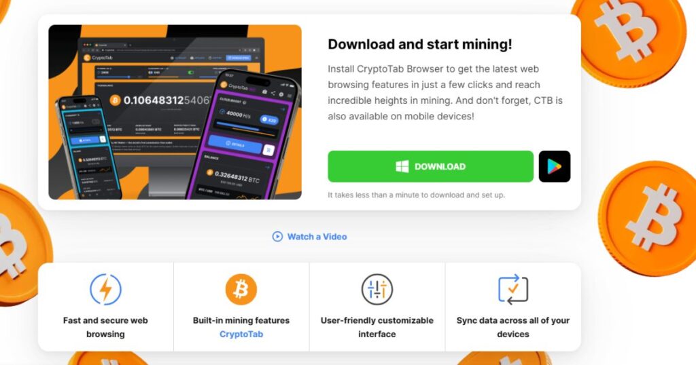The width and height of the screenshot is (696, 365).
Task: Click the lightning bolt fast browsing icon
Action: 105,289
